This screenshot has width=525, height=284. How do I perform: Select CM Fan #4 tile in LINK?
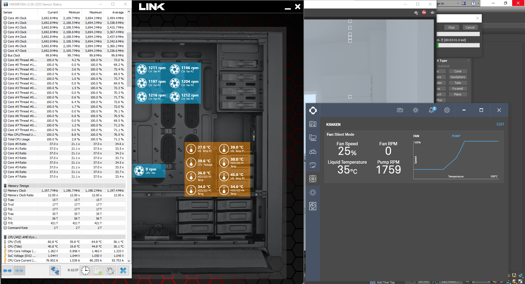click(x=185, y=83)
